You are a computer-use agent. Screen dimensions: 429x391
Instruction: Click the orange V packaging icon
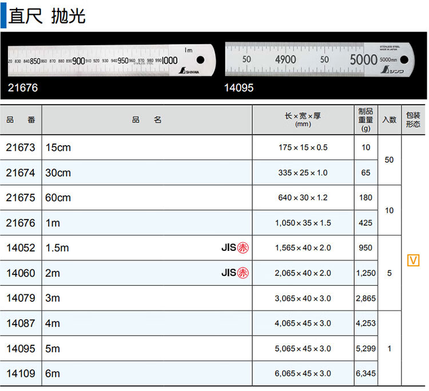click(x=413, y=260)
